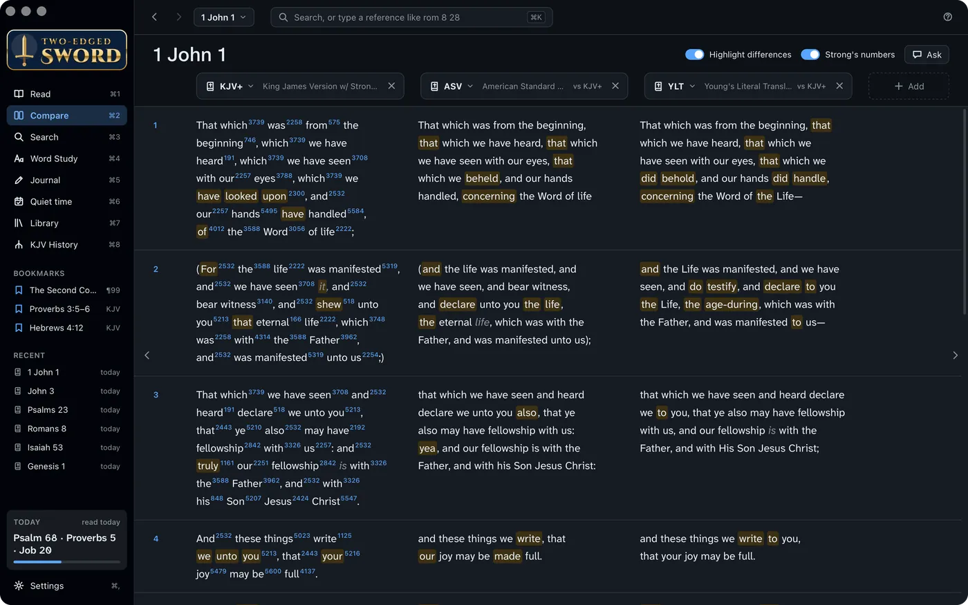Go to next chapter using right edge chevron
The image size is (968, 605).
956,355
